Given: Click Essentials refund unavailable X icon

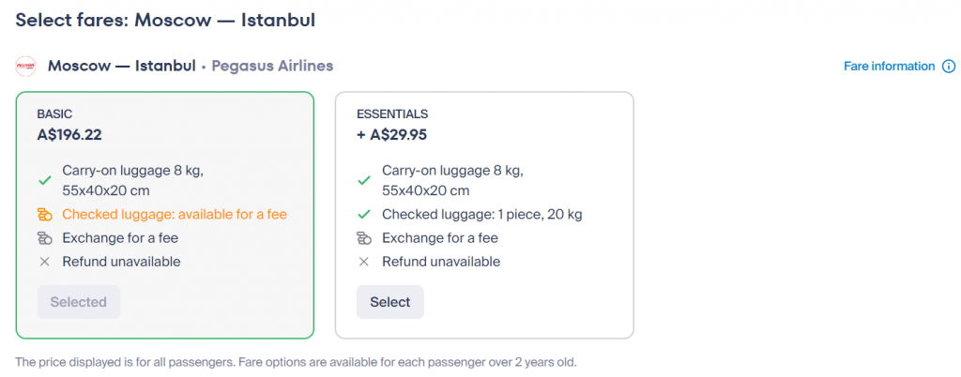Looking at the screenshot, I should (x=364, y=262).
